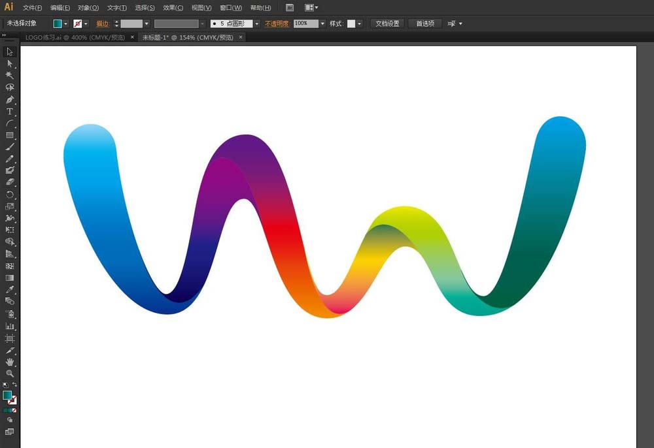Image resolution: width=654 pixels, height=448 pixels.
Task: Select the Type tool
Action: coord(10,112)
